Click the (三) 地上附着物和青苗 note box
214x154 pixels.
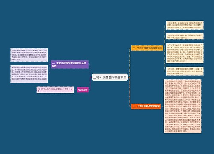click(x=185, y=71)
